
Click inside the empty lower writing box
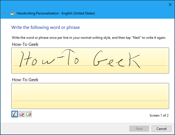point(90,92)
